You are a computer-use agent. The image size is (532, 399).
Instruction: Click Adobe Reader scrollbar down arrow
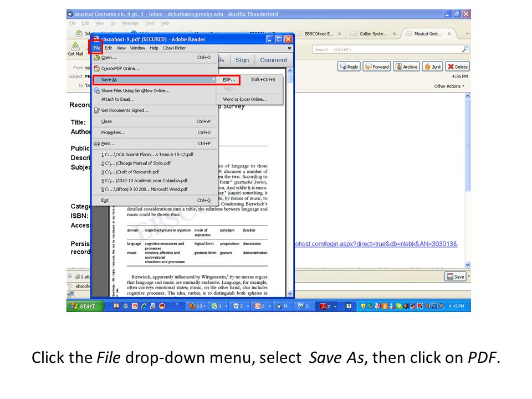[290, 294]
